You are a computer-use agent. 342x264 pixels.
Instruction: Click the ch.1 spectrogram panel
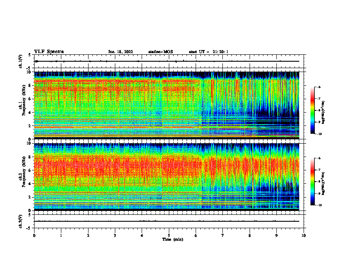(x=167, y=105)
